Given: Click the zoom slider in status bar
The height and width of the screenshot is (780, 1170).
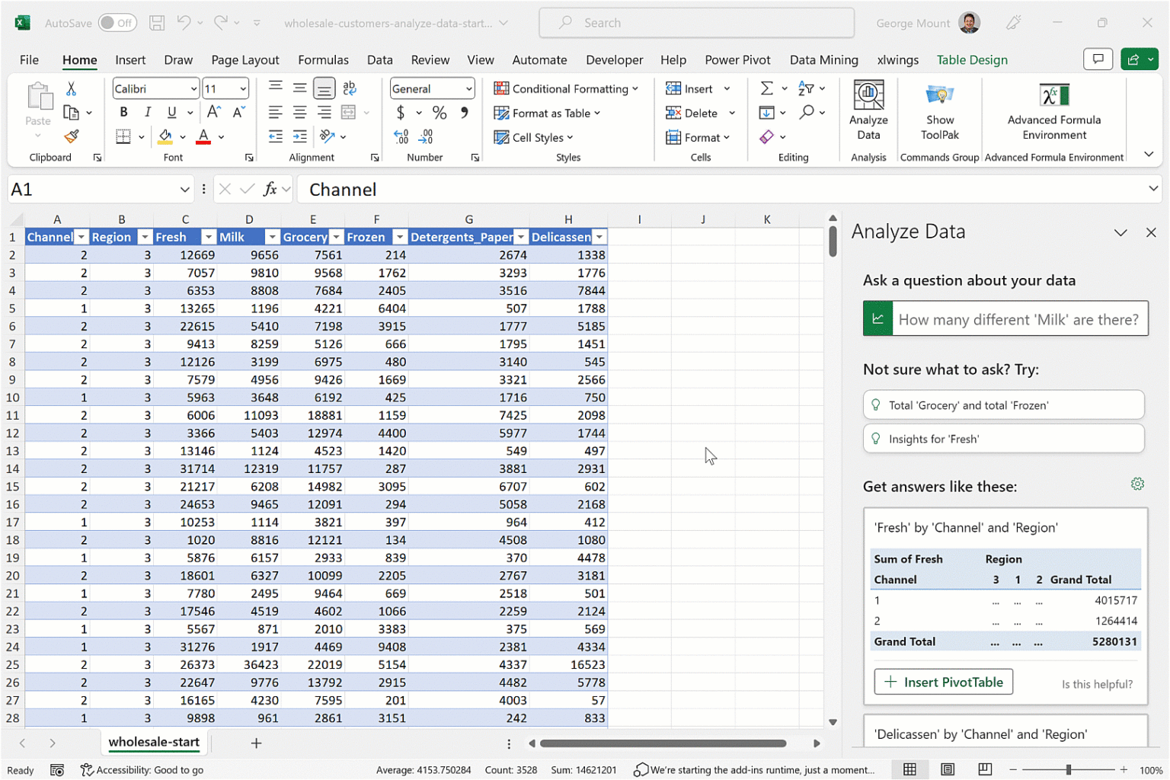Looking at the screenshot, I should pyautogui.click(x=1068, y=770).
